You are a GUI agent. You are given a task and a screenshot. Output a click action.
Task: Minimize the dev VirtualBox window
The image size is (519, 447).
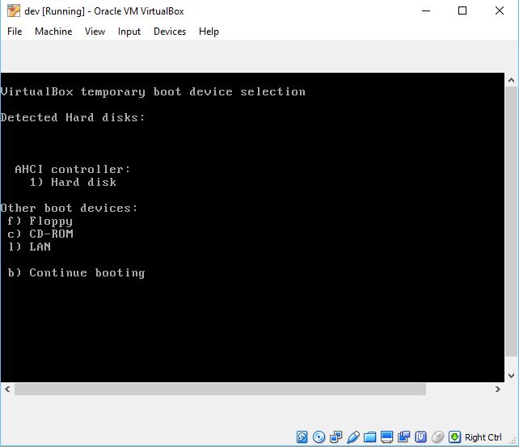point(426,11)
